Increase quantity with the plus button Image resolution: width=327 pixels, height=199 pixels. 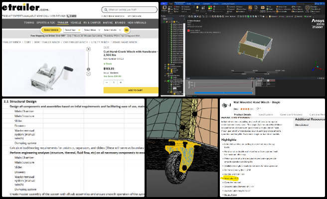121,82
